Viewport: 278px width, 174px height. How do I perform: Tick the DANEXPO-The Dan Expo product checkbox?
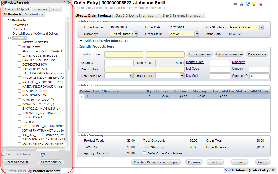point(20,60)
